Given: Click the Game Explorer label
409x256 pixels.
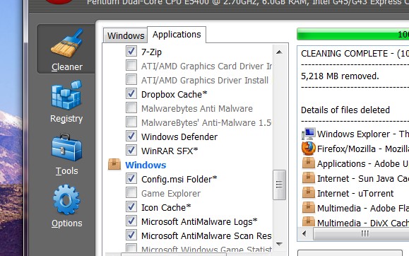Looking at the screenshot, I should point(171,194).
